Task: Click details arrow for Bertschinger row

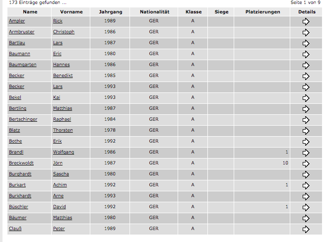Action: (x=306, y=120)
